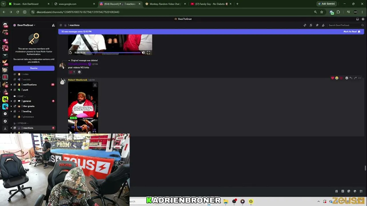Reply to Robert Westbrook's message
Viewport: 367px width, 206px height.
pyautogui.click(x=351, y=78)
